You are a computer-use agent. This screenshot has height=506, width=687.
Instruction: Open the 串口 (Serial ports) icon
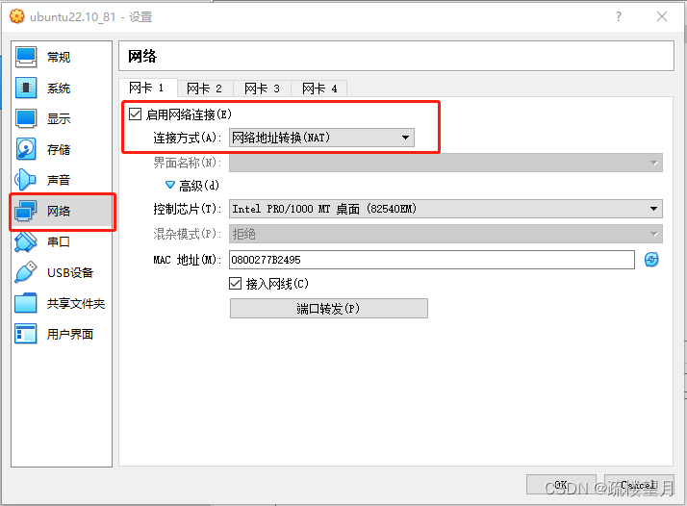(25, 241)
